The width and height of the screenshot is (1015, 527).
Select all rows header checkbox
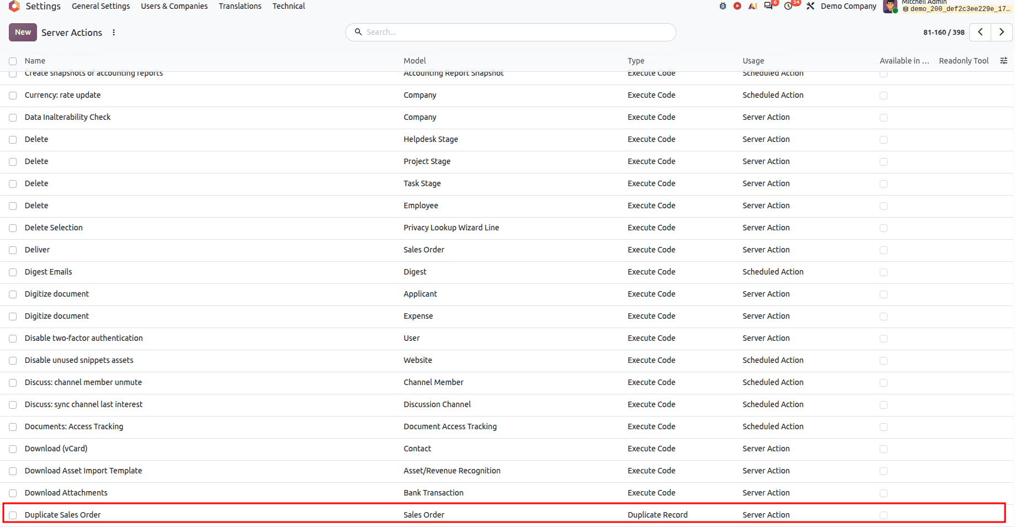point(13,61)
